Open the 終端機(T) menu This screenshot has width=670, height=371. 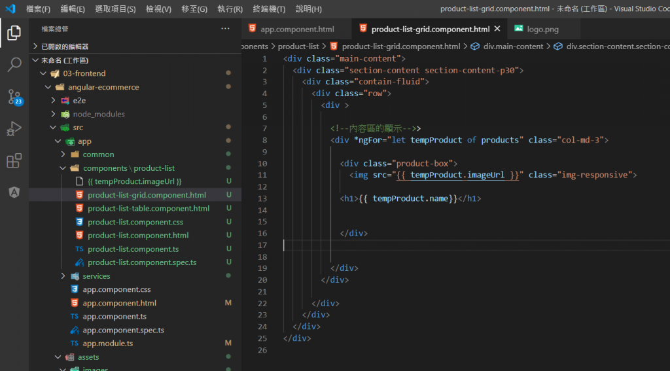pos(269,9)
